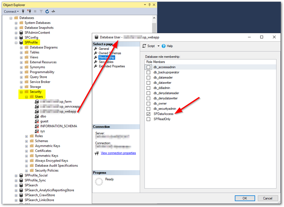This screenshot has width=284, height=207.
Task: Click the wrench icon beside General
Action: point(96,49)
